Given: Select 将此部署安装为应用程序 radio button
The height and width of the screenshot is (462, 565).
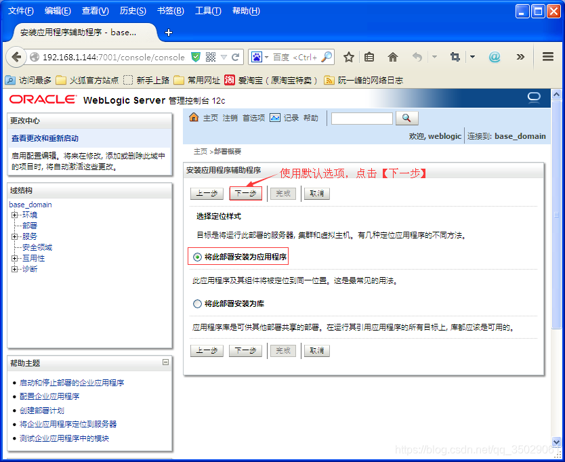Looking at the screenshot, I should tap(197, 257).
